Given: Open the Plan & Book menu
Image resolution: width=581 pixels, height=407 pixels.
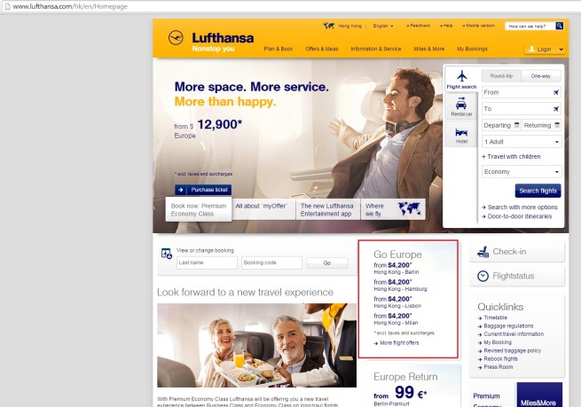Looking at the screenshot, I should point(279,49).
